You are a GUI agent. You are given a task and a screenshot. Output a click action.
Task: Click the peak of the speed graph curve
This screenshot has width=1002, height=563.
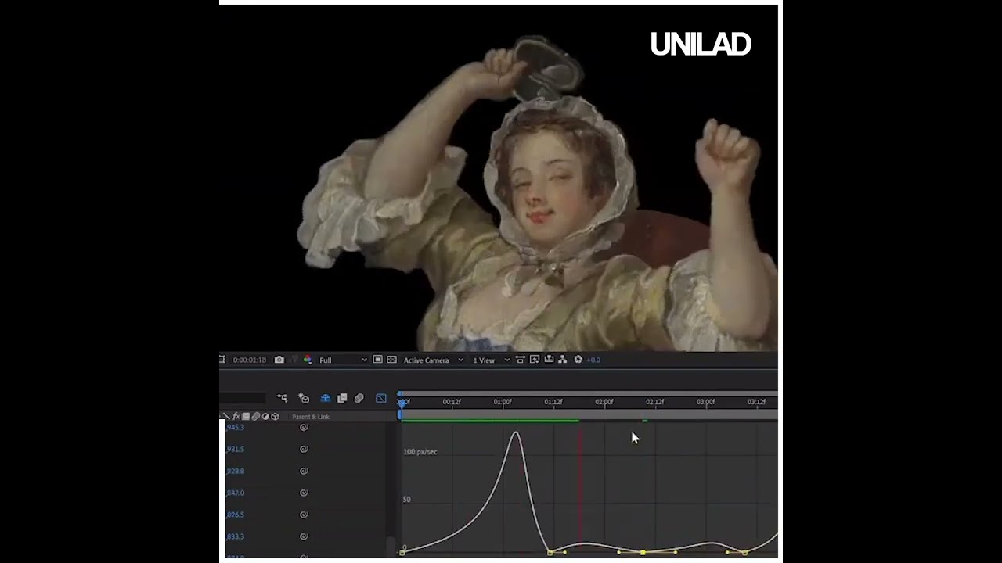(516, 433)
